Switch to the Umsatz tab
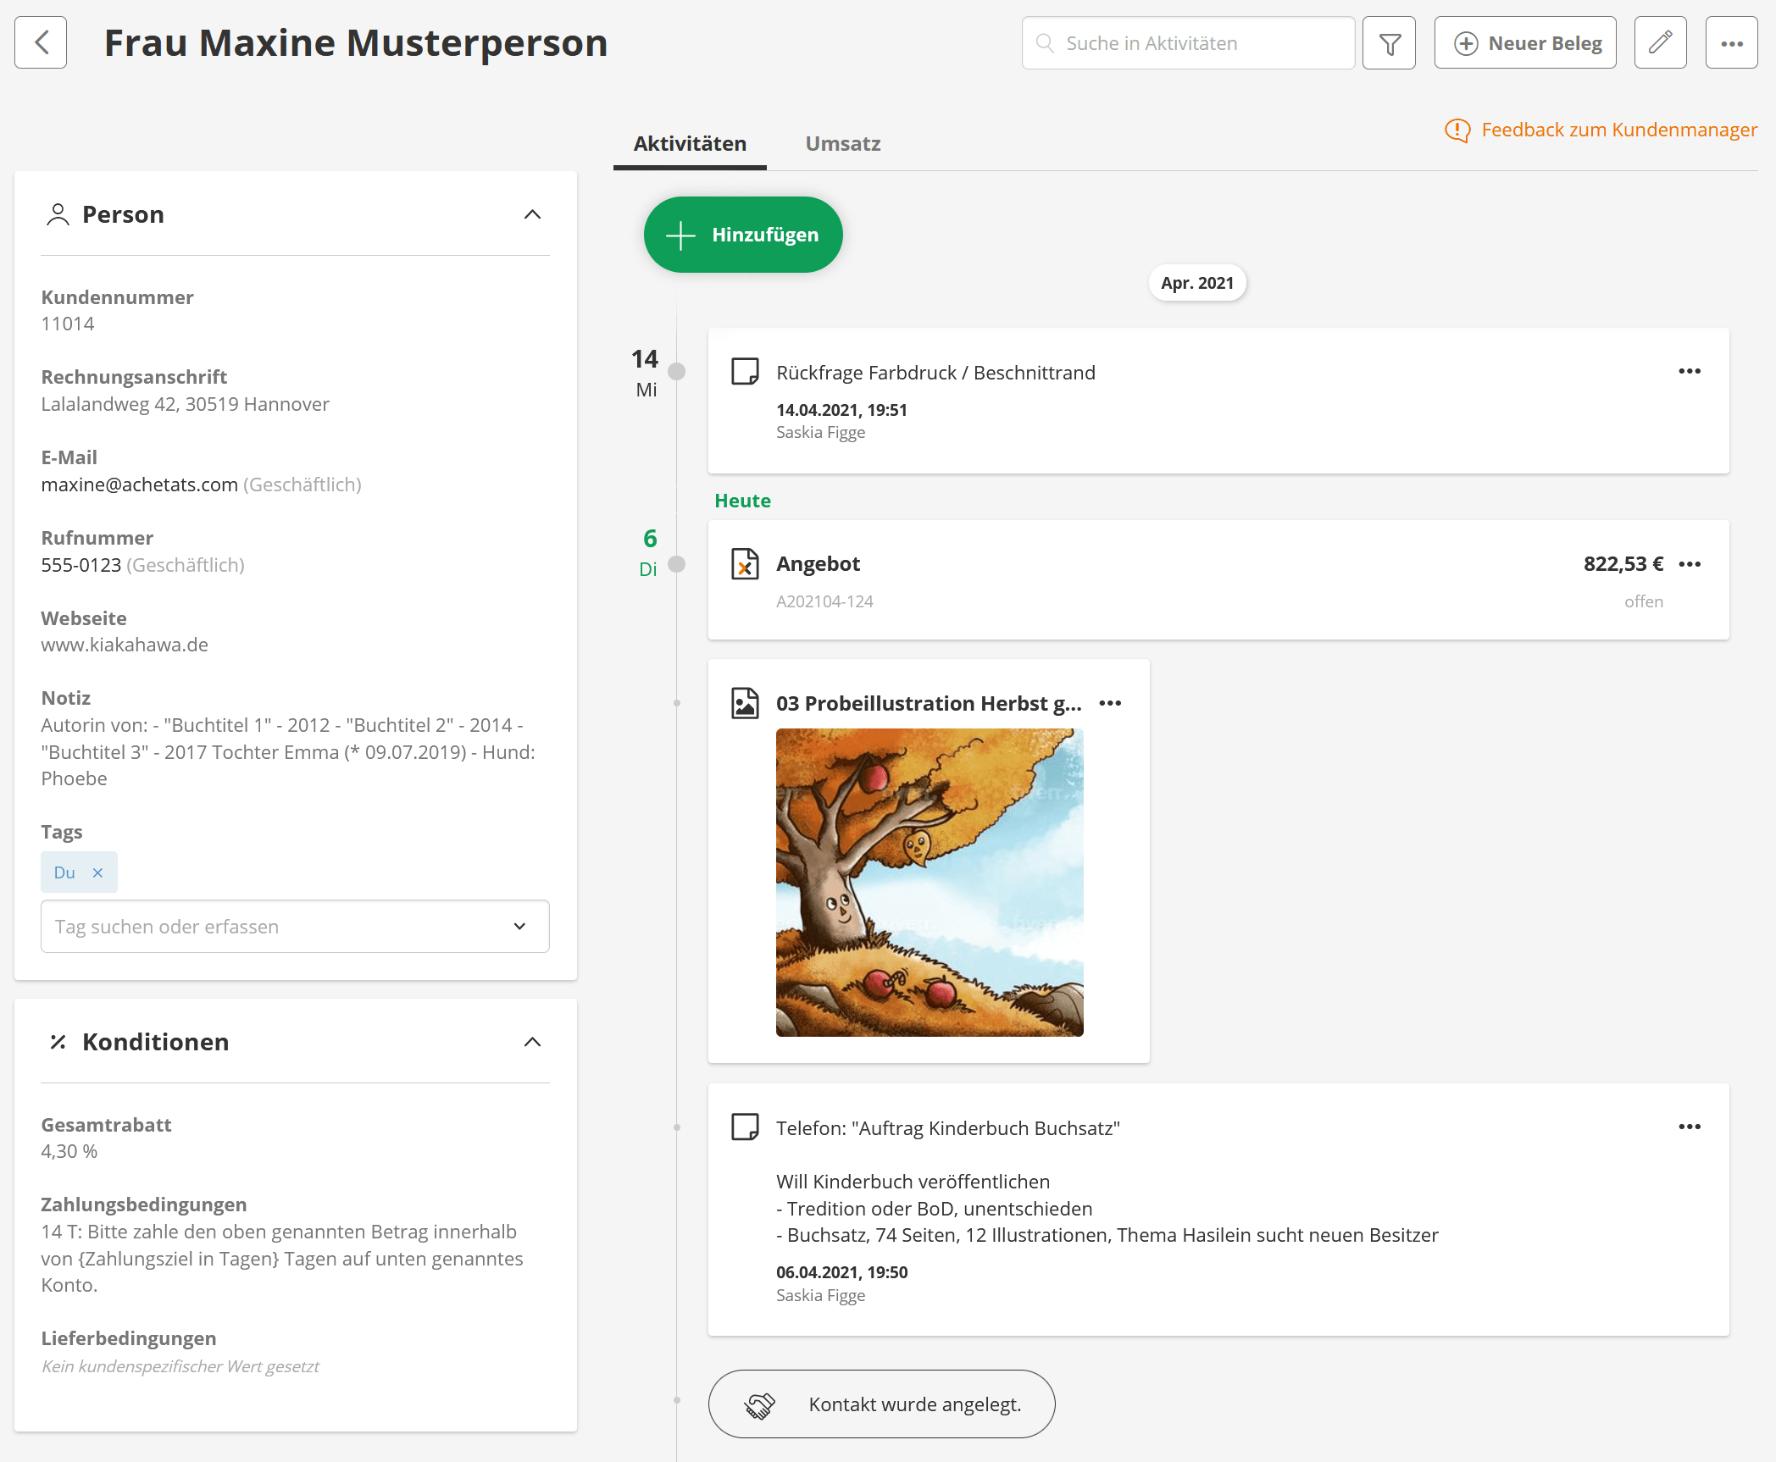Screen dimensions: 1776x1462 (842, 143)
